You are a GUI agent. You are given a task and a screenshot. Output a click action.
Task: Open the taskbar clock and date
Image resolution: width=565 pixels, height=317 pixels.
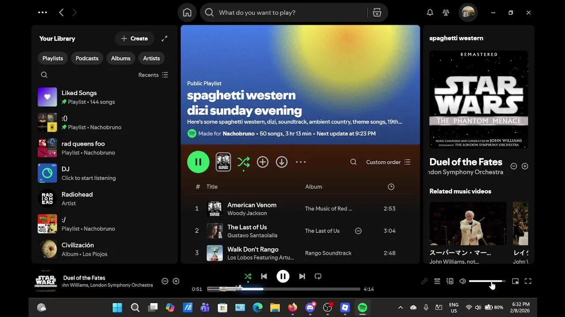pos(520,307)
